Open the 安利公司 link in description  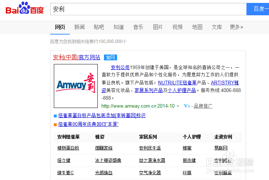click(x=120, y=67)
